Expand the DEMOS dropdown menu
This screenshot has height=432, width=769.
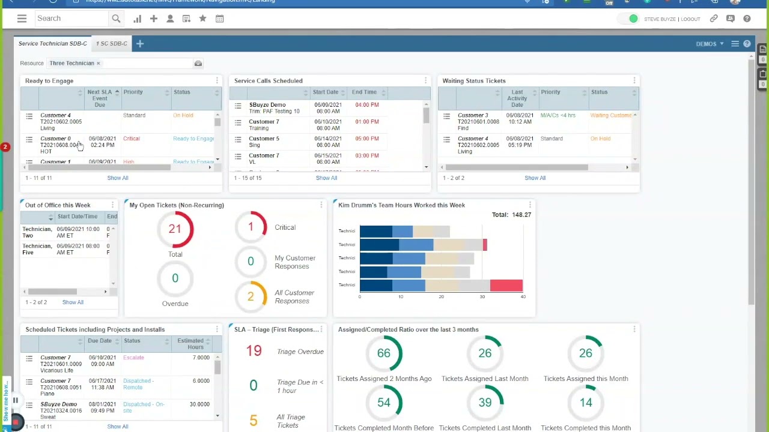pyautogui.click(x=710, y=44)
